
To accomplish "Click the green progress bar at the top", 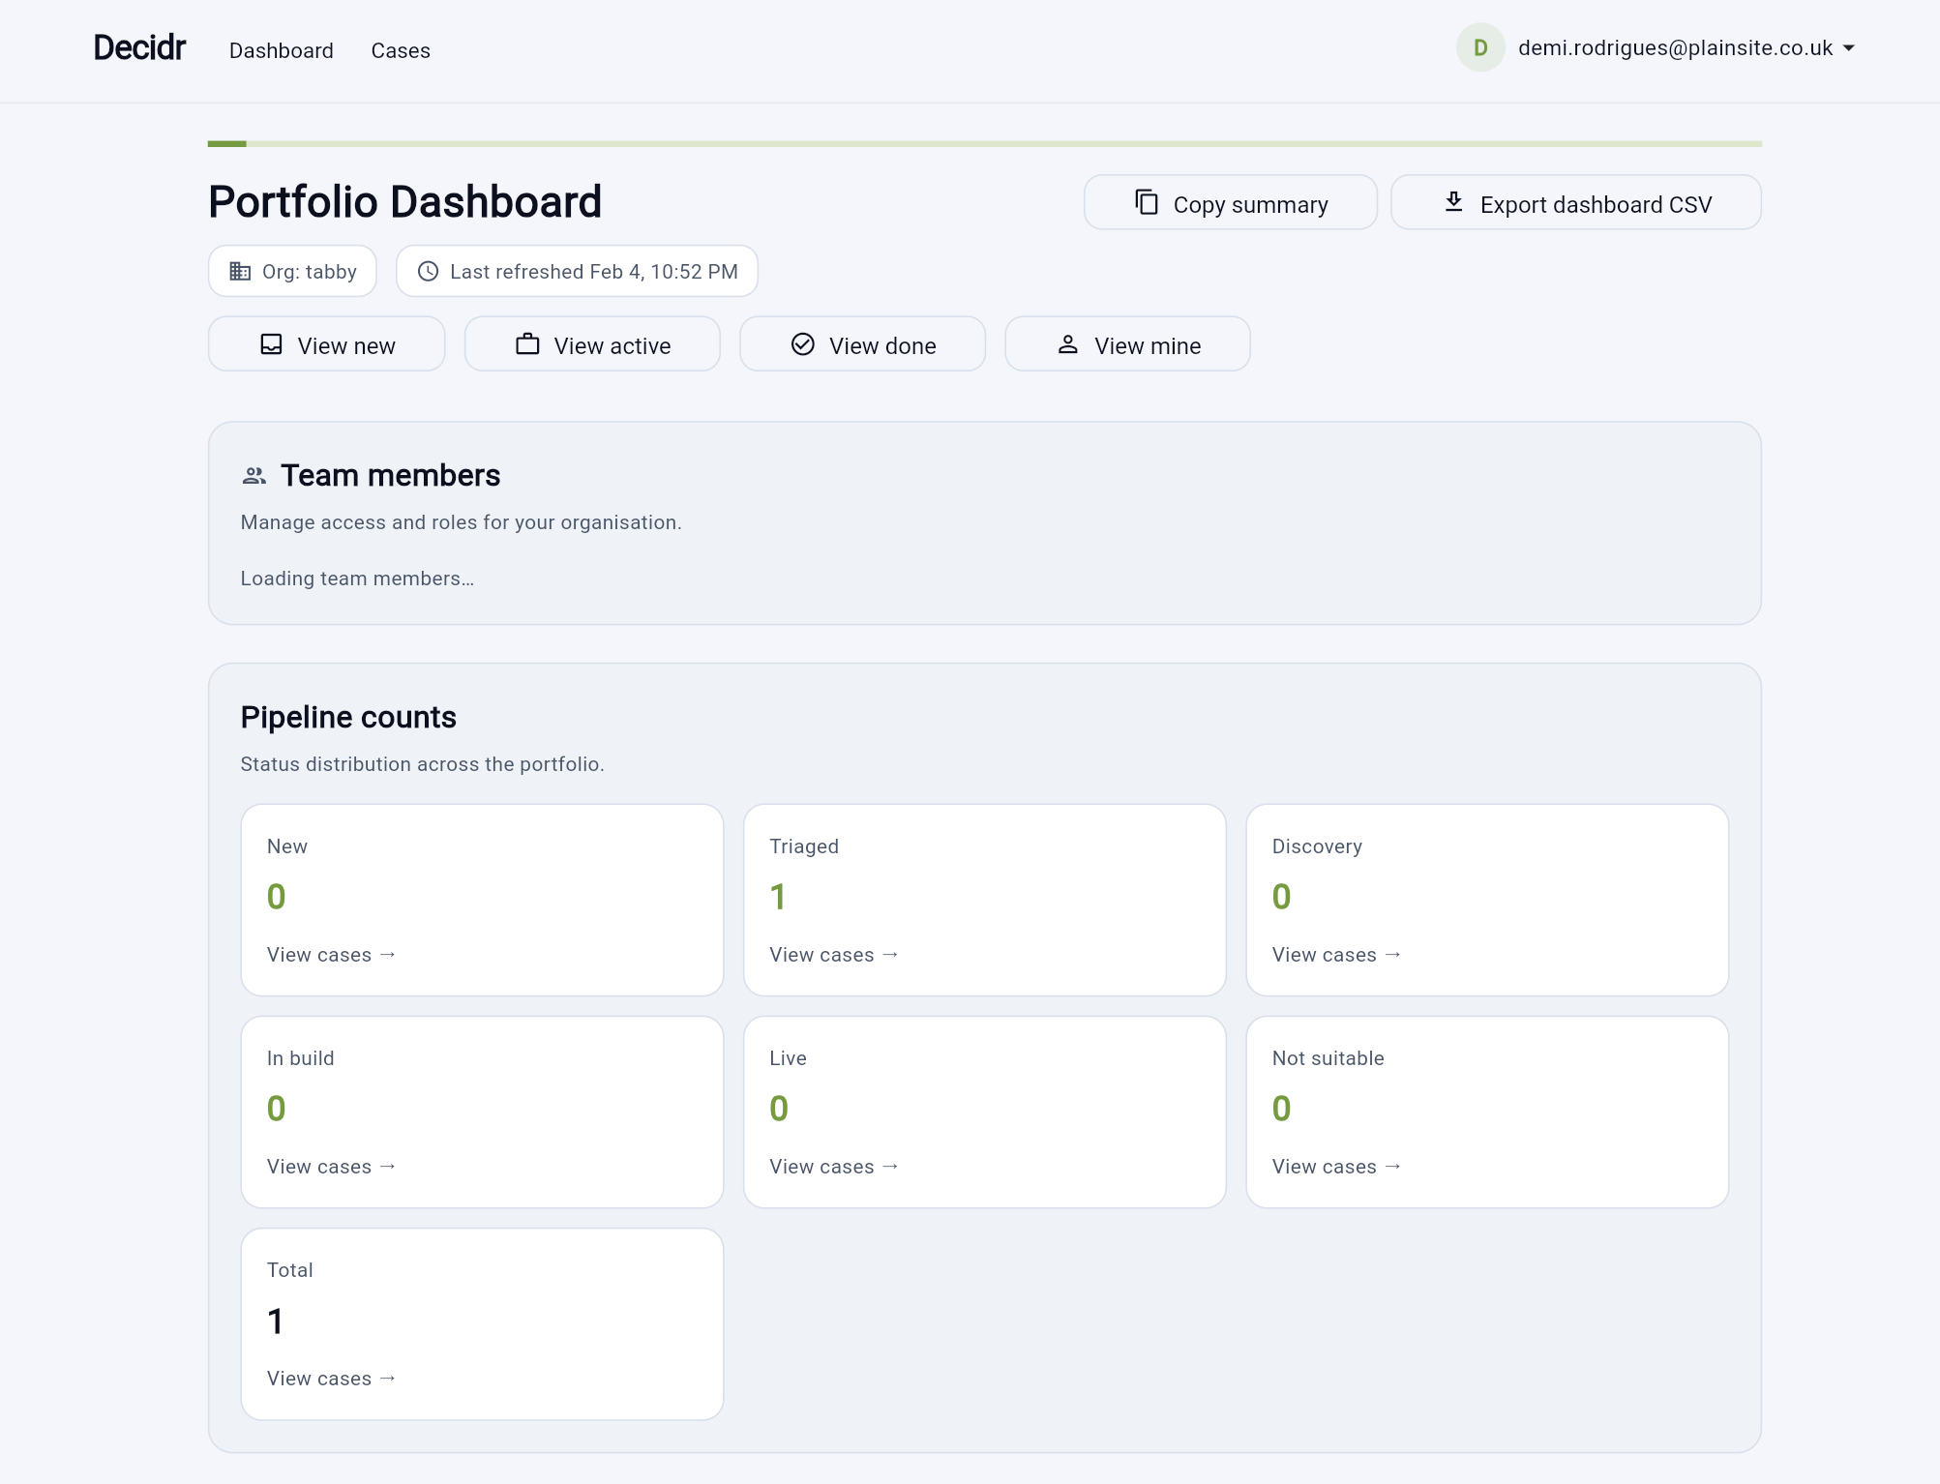I will pos(227,144).
